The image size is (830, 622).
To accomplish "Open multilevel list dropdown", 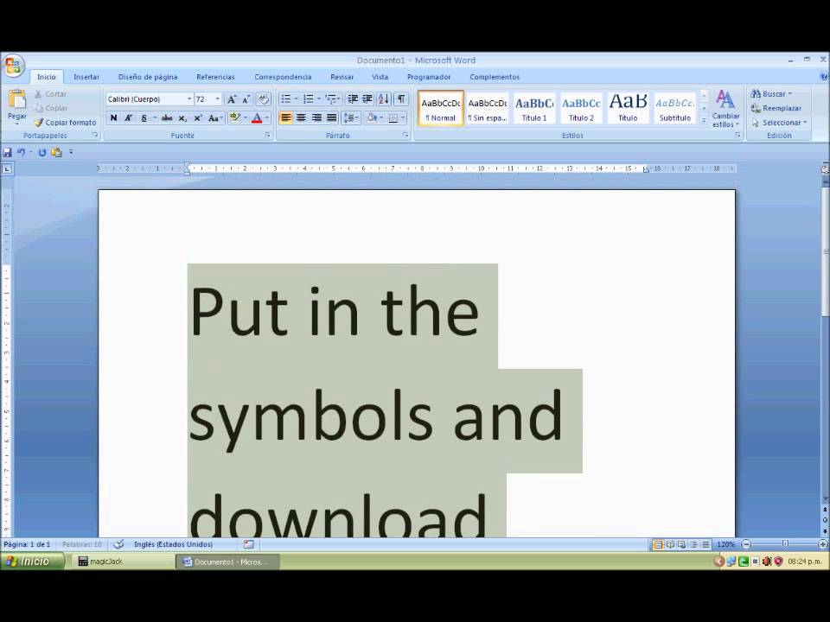I will pyautogui.click(x=339, y=98).
